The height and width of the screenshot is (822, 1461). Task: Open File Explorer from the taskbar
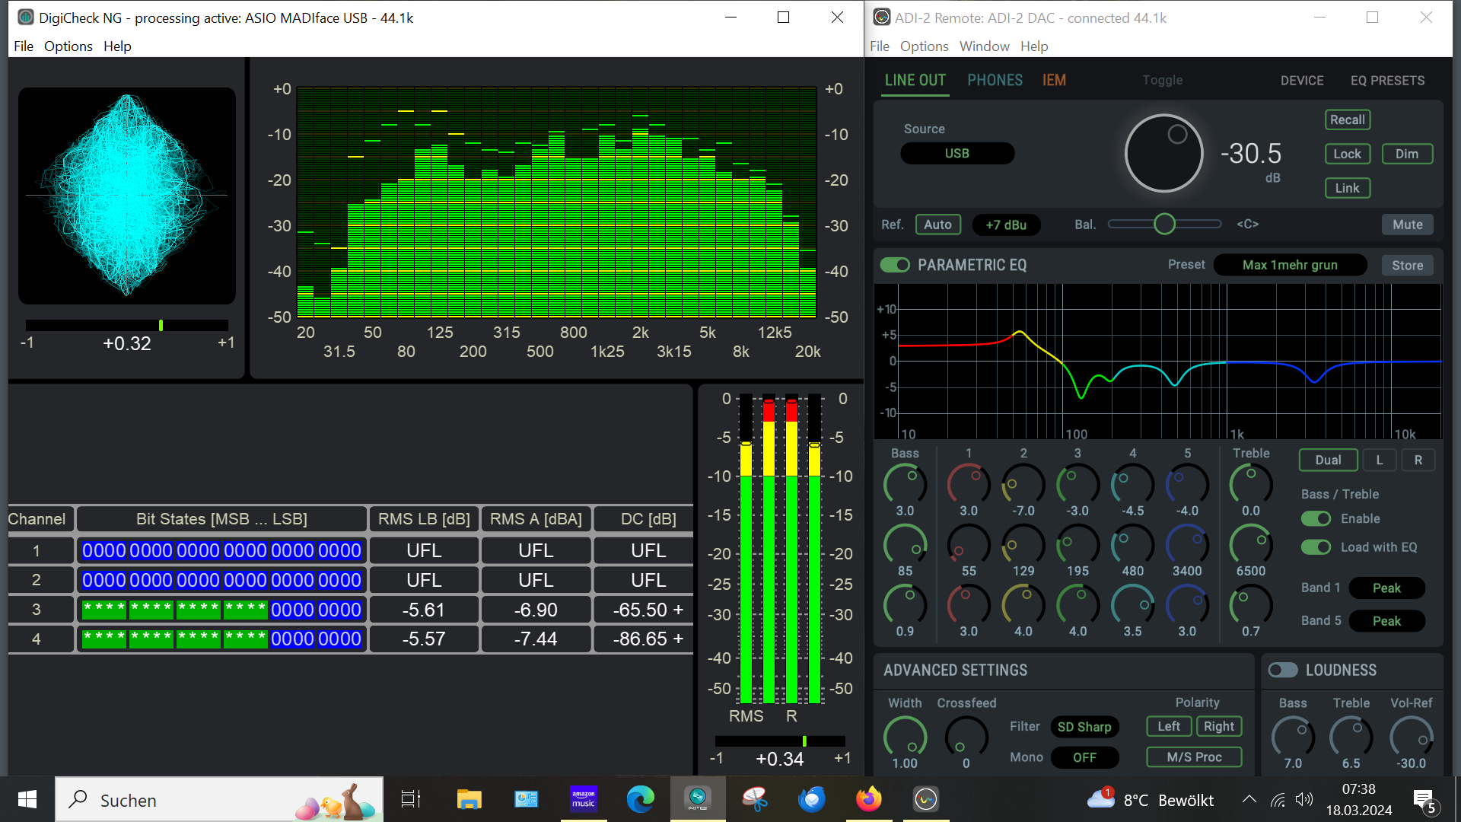point(469,799)
